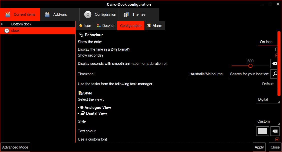Enable 24h time format checkbox
Viewport: 282px width, 152px height.
pyautogui.click(x=277, y=49)
